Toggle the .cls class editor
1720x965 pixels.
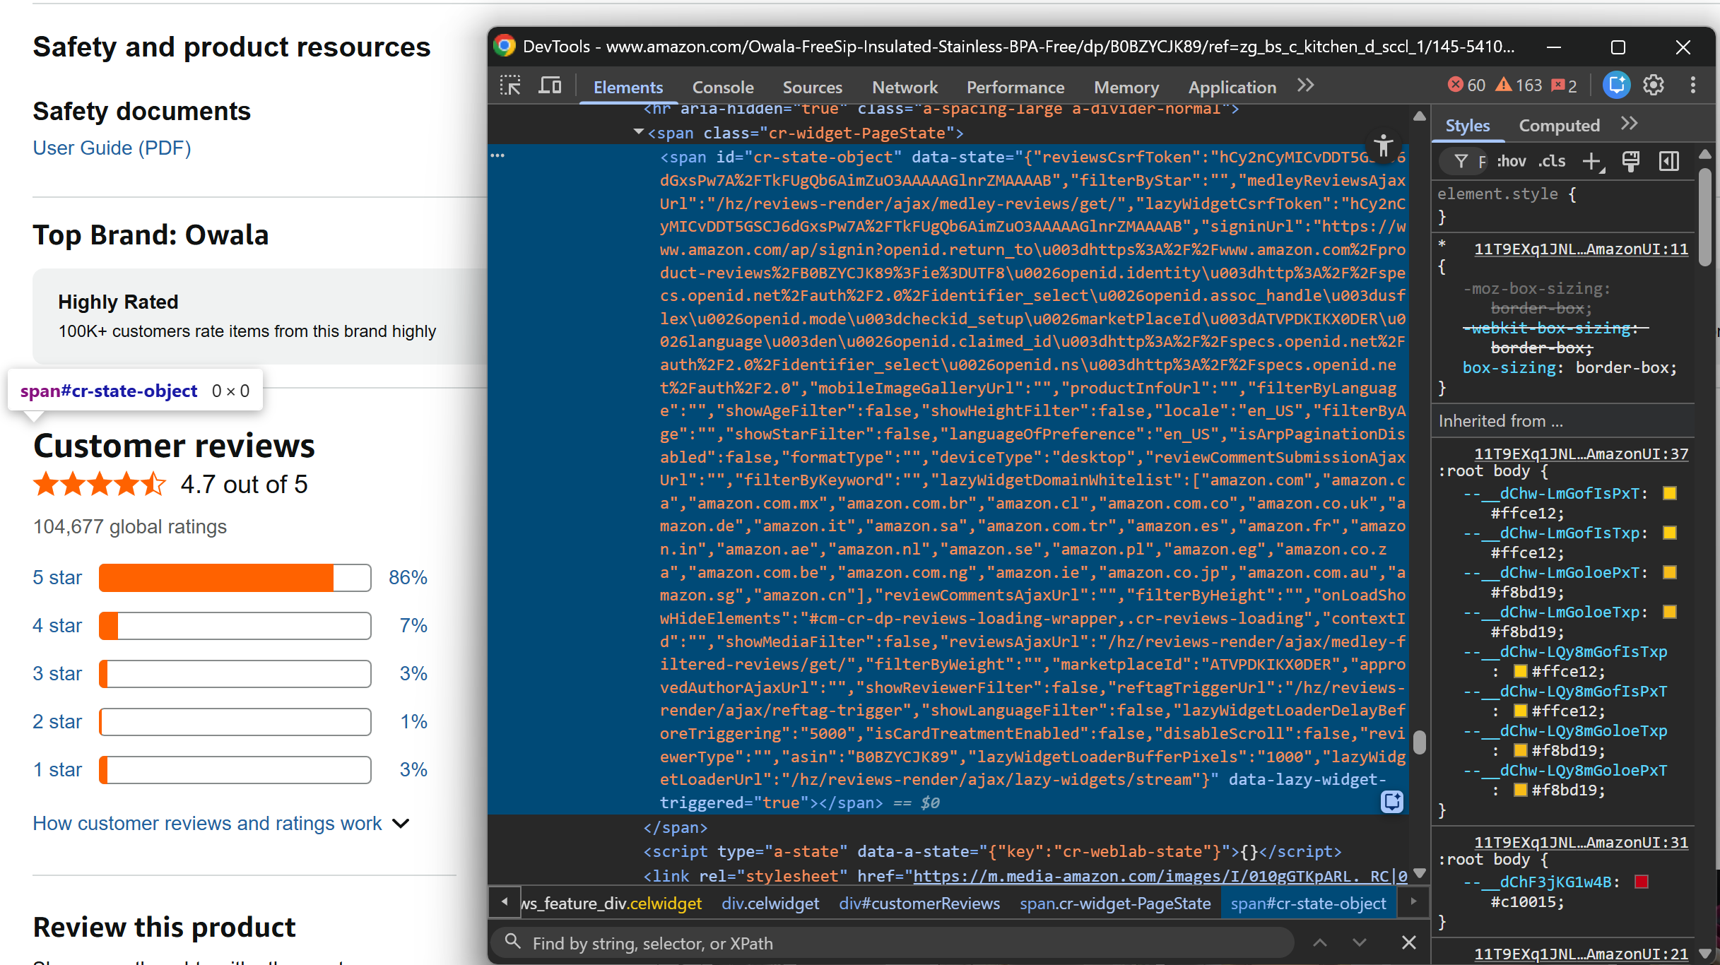pos(1552,162)
